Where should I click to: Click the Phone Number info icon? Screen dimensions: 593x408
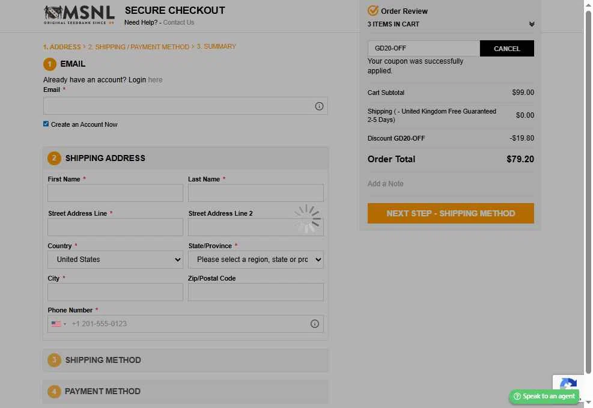click(314, 324)
